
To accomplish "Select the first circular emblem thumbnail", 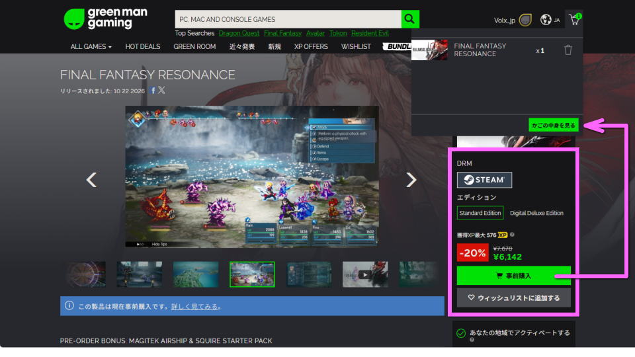I will point(86,274).
